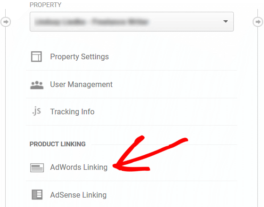Click the .js Tracking Info icon
264x207 pixels.
[x=37, y=111]
